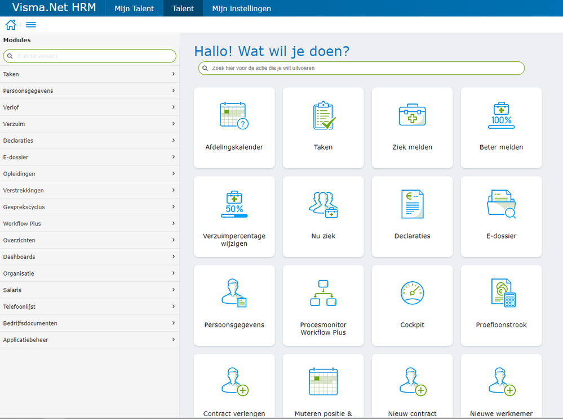Click the Visma.Net HRM logo title
The width and height of the screenshot is (563, 419).
click(54, 7)
